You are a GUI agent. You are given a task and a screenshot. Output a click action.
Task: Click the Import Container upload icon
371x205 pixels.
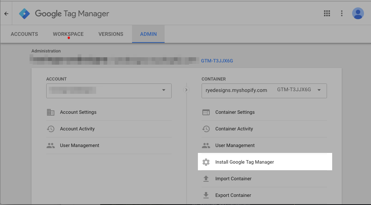tap(206, 178)
